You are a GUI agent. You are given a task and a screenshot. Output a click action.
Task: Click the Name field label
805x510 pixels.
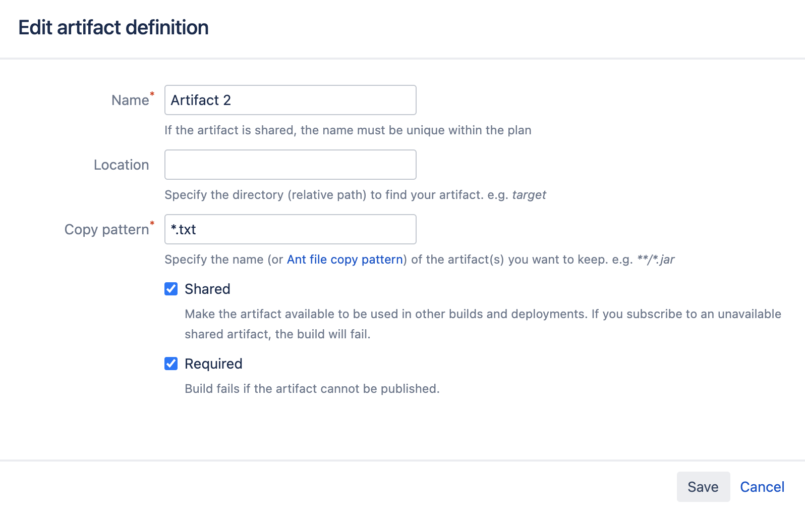(x=129, y=100)
